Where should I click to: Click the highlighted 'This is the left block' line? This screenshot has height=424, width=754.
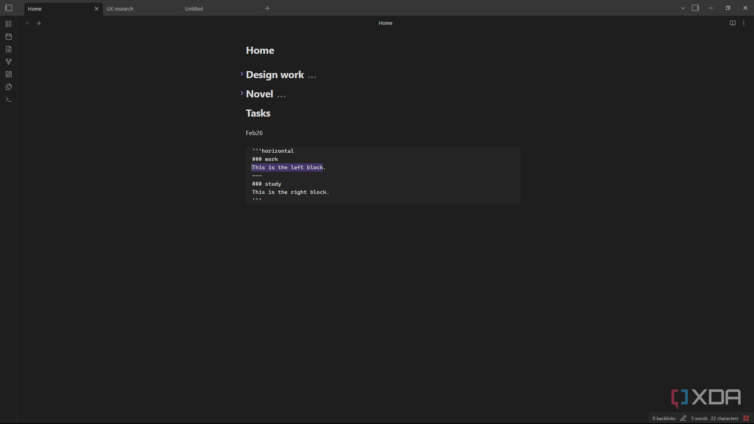pyautogui.click(x=287, y=167)
